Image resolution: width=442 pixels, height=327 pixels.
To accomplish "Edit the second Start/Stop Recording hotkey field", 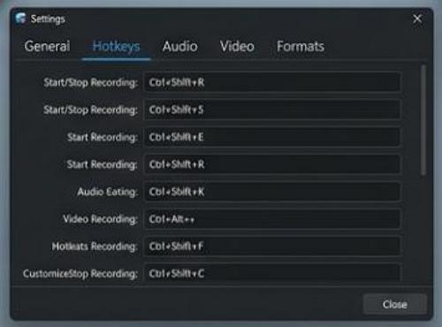I will (x=272, y=110).
